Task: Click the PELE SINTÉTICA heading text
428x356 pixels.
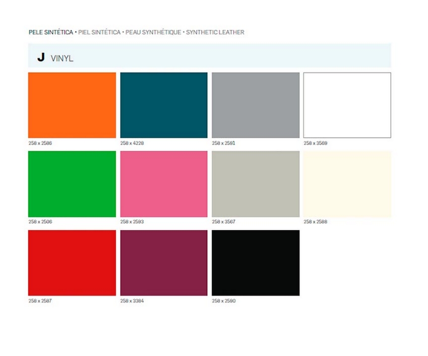Action: [51, 32]
